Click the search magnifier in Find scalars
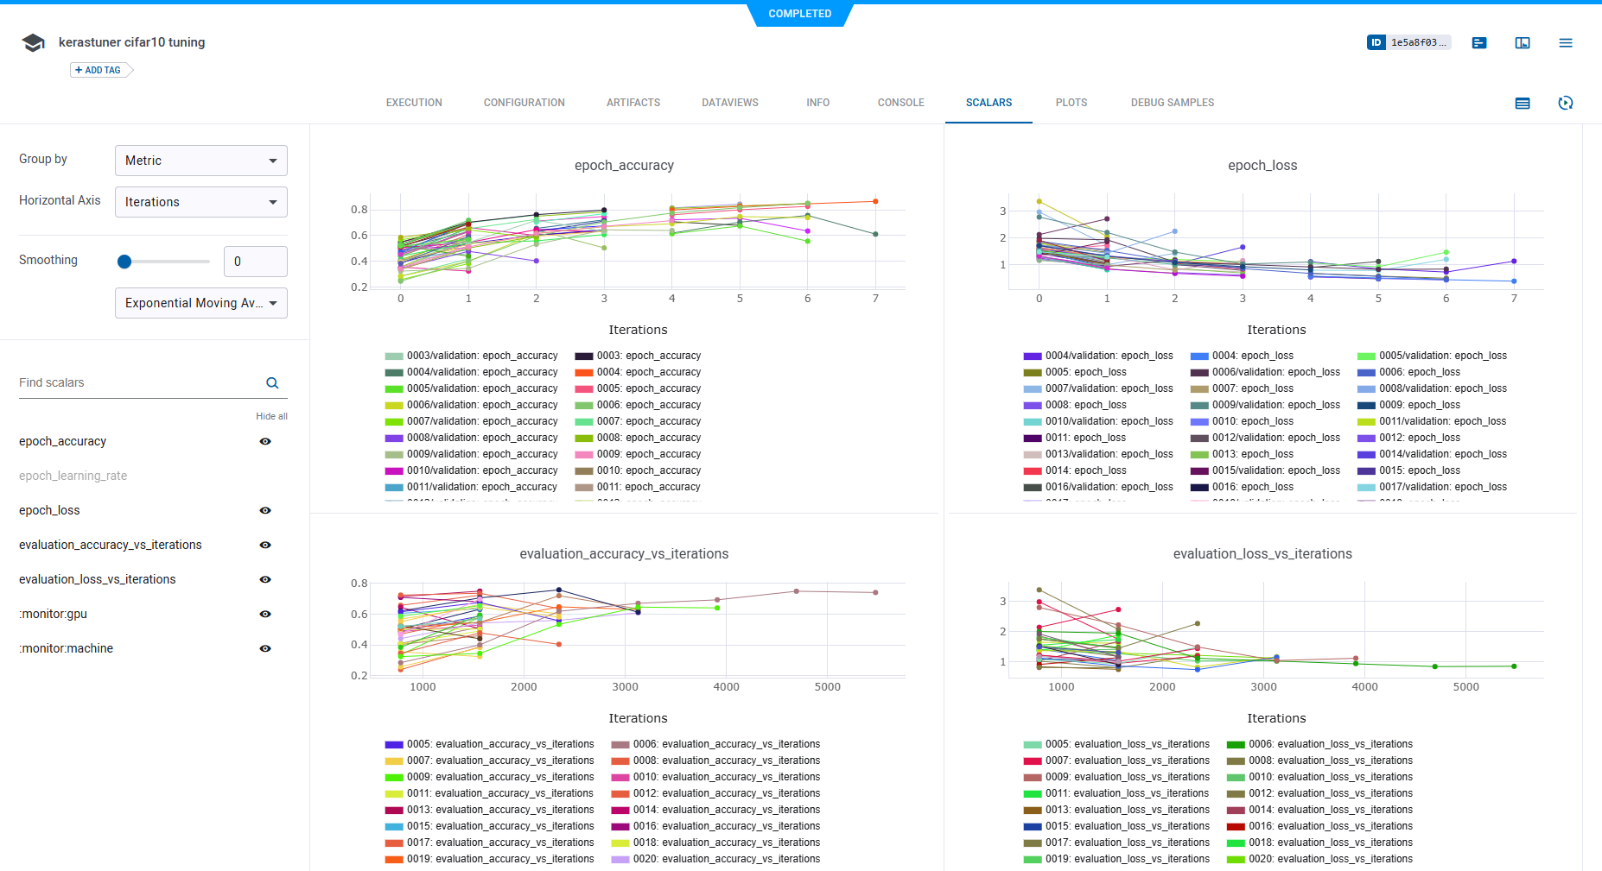Screen dimensions: 1602x871 [x=272, y=383]
